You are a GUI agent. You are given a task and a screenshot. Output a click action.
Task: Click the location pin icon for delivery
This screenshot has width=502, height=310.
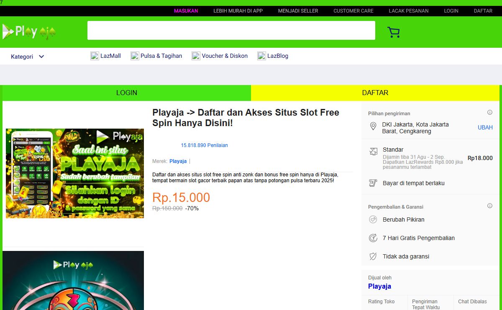(x=373, y=126)
